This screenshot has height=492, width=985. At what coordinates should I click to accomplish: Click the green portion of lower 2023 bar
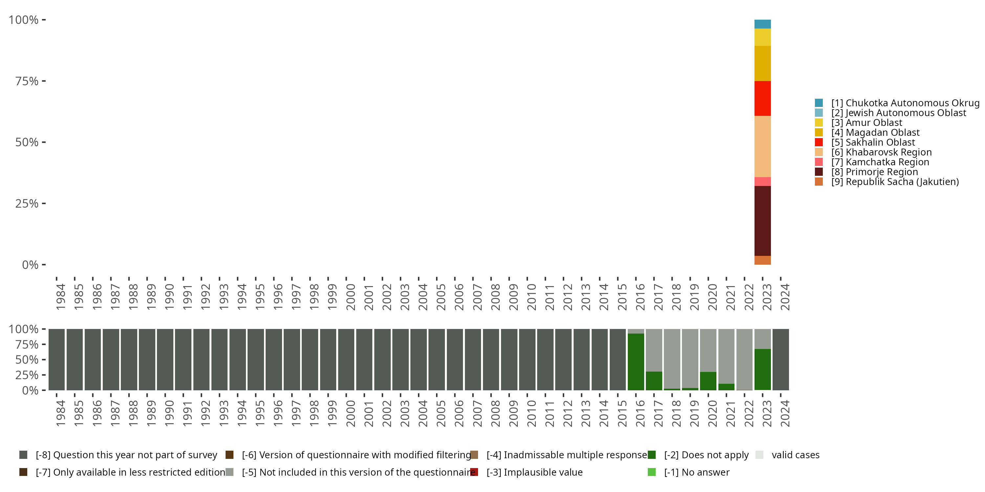point(762,369)
